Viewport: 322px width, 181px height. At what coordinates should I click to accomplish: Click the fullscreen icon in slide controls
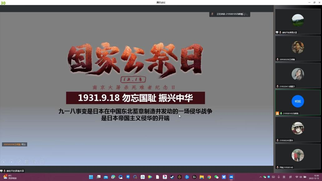[27, 162]
